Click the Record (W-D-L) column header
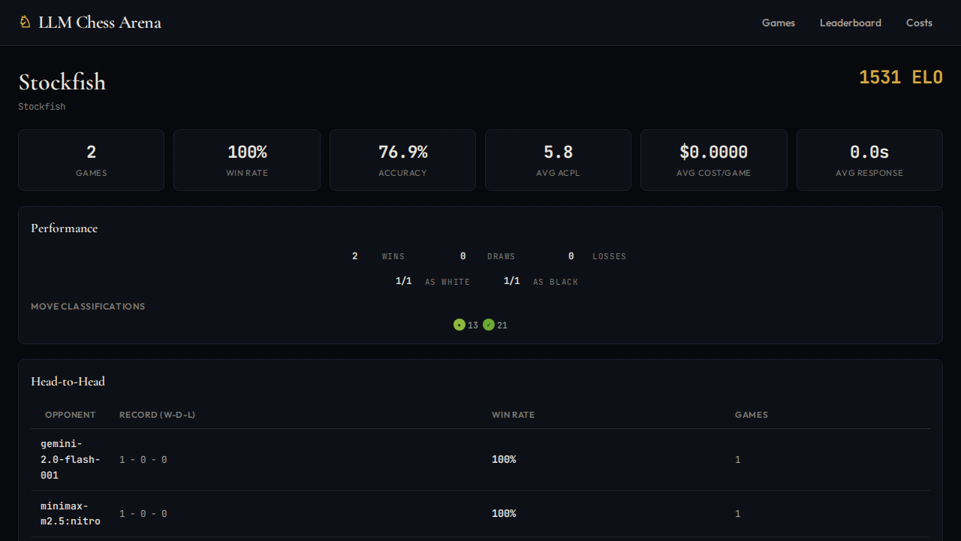Viewport: 961px width, 541px height. (158, 415)
